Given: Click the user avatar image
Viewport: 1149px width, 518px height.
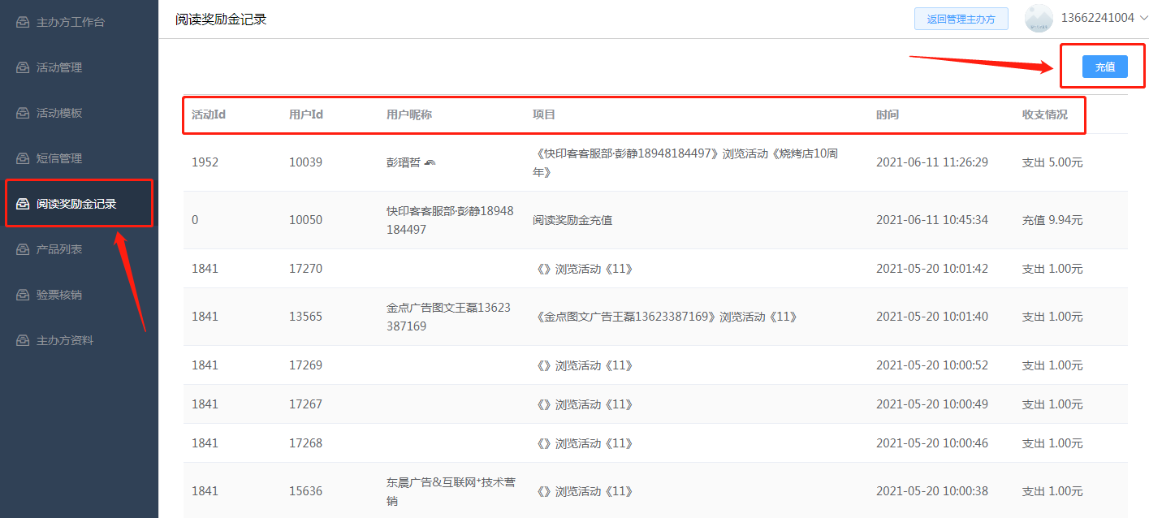Looking at the screenshot, I should [1039, 18].
